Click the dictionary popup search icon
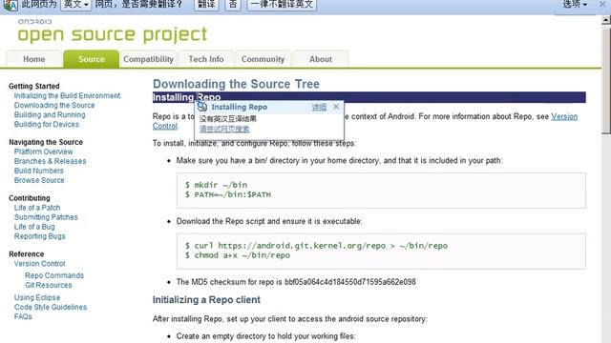This screenshot has width=611, height=343. 201,107
